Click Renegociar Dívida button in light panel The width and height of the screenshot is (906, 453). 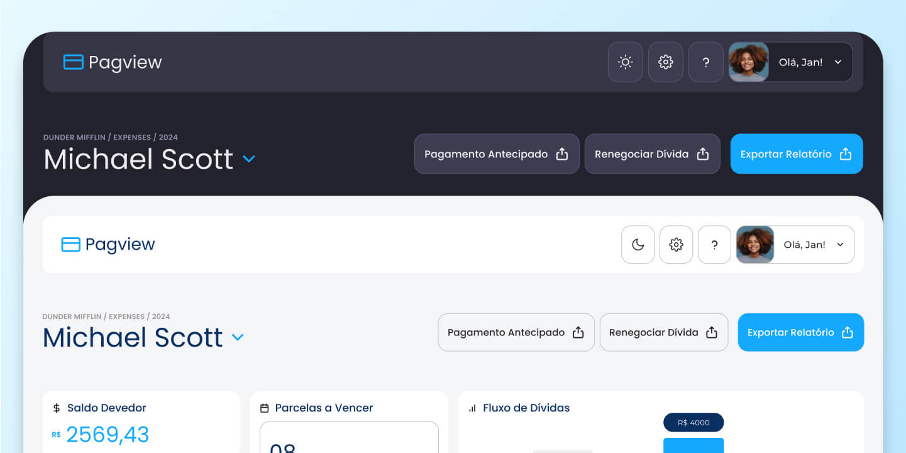click(664, 332)
